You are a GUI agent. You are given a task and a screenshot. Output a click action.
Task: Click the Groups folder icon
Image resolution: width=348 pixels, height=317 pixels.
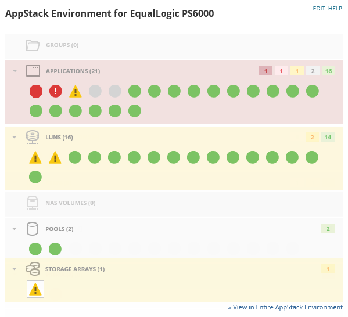click(33, 45)
